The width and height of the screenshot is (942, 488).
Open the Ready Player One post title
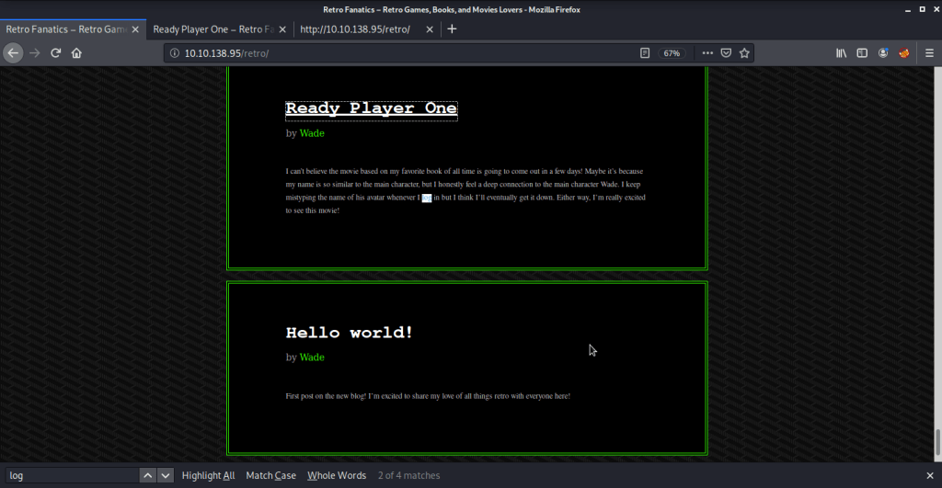point(371,108)
